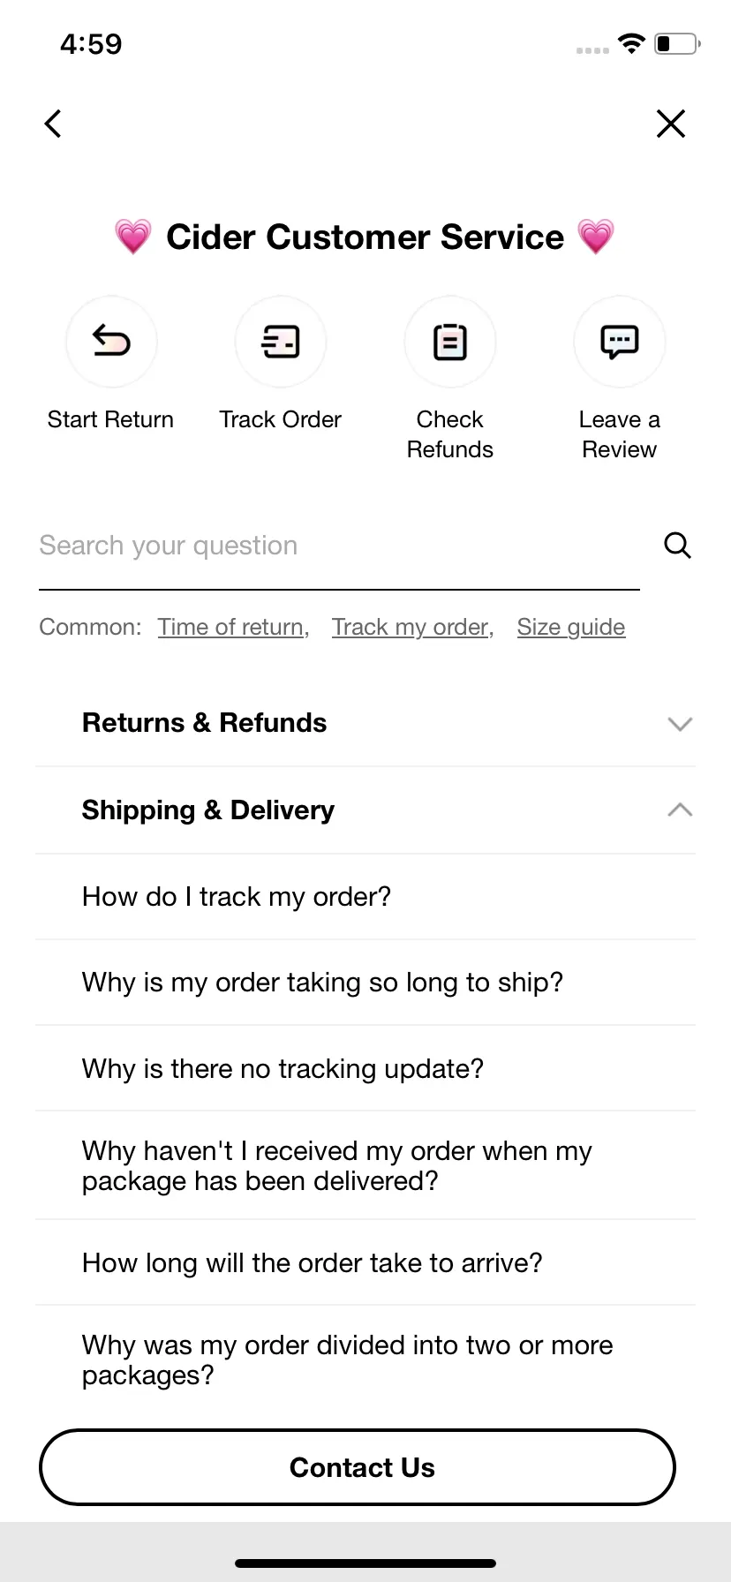Expand the Returns & Refunds section

[x=365, y=723]
